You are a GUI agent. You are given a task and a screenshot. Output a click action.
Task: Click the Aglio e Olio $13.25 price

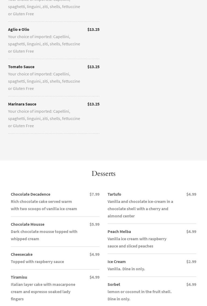click(x=93, y=29)
